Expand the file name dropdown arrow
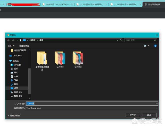Image resolution: width=165 pixels, height=127 pixels. [157, 104]
